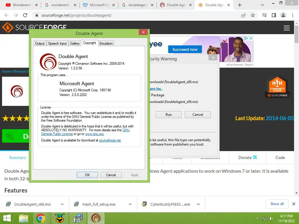299x224 pixels.
Task: Open a new browser tab with plus
Action: pos(240,5)
